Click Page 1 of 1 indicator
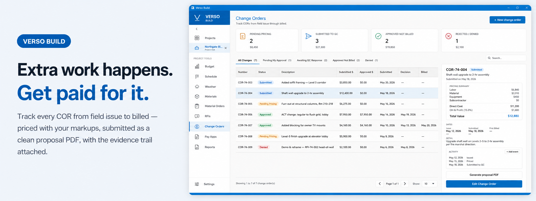Viewport: 536px width, 201px height. (392, 184)
